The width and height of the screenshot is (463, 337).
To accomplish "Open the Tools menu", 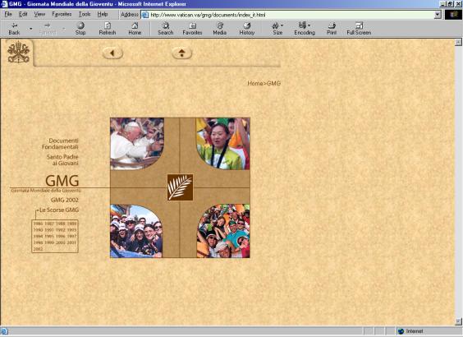I will (x=85, y=14).
